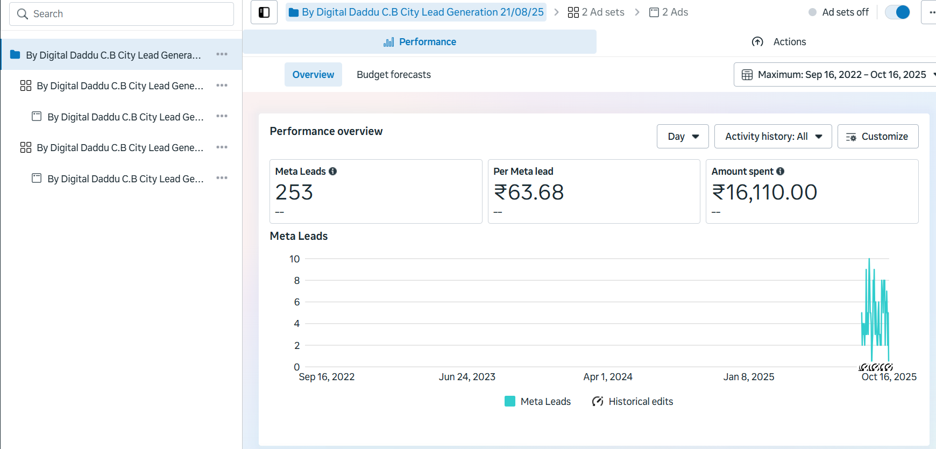The height and width of the screenshot is (449, 936).
Task: Toggle Historical edits in the chart legend
Action: click(633, 402)
